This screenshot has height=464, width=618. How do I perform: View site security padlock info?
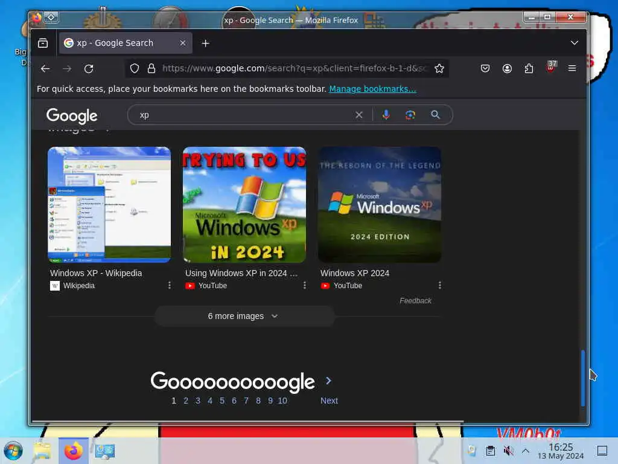pyautogui.click(x=151, y=69)
